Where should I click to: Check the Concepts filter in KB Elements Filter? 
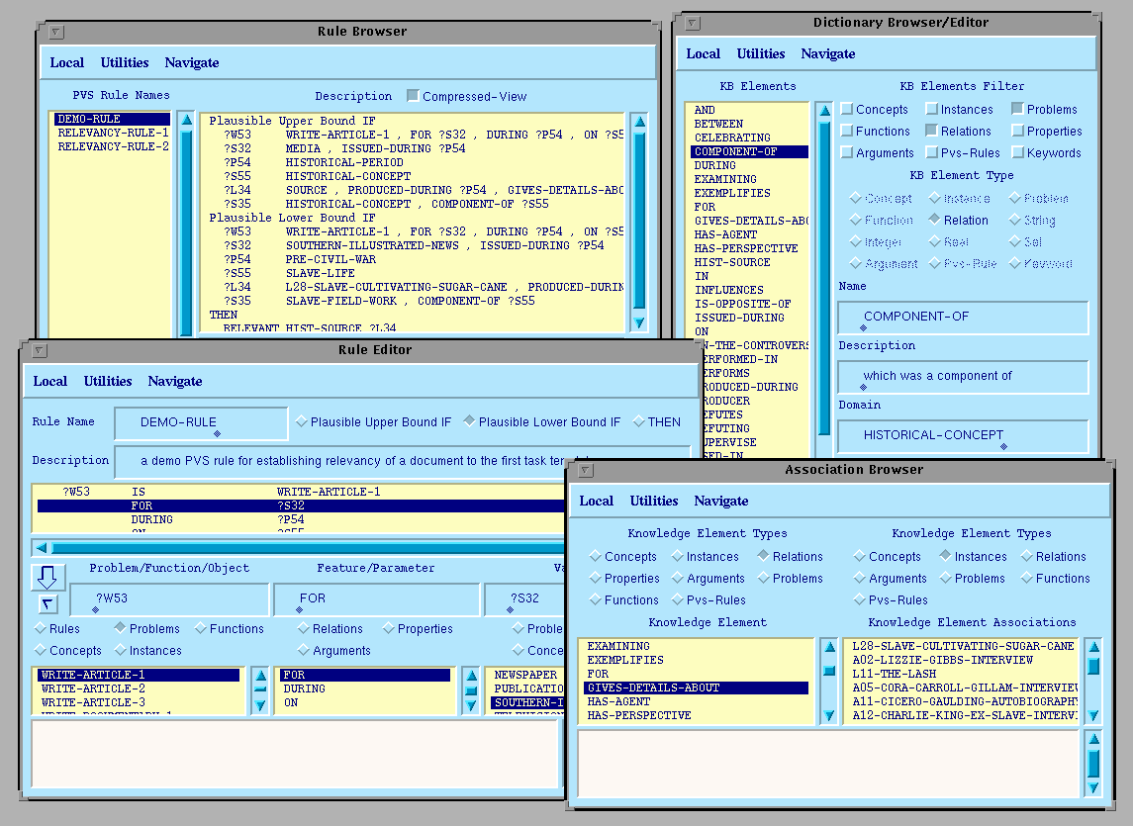pyautogui.click(x=847, y=110)
